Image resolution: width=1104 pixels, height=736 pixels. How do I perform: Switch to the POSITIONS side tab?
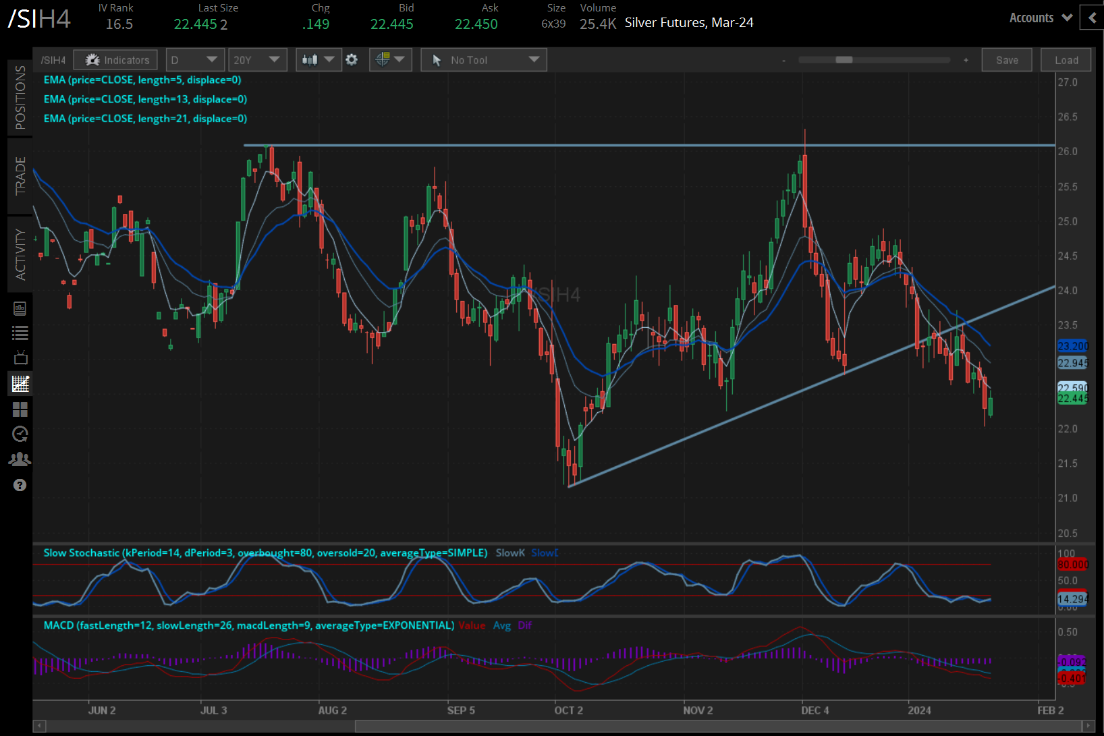[20, 97]
